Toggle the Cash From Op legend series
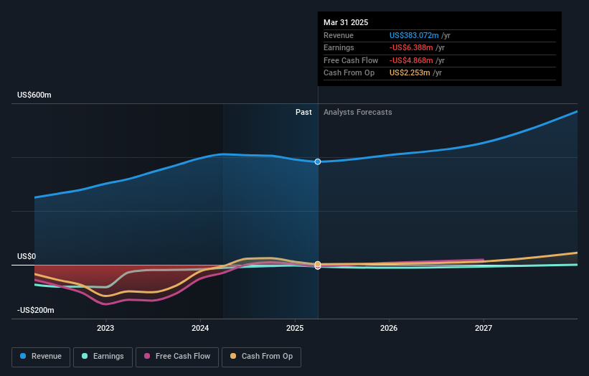This screenshot has height=376, width=589. [261, 357]
